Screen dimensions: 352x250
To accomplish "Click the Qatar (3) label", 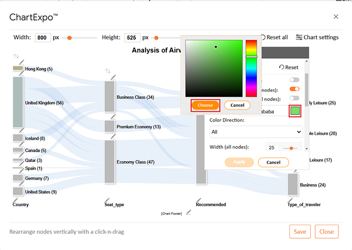I will pos(34,160).
